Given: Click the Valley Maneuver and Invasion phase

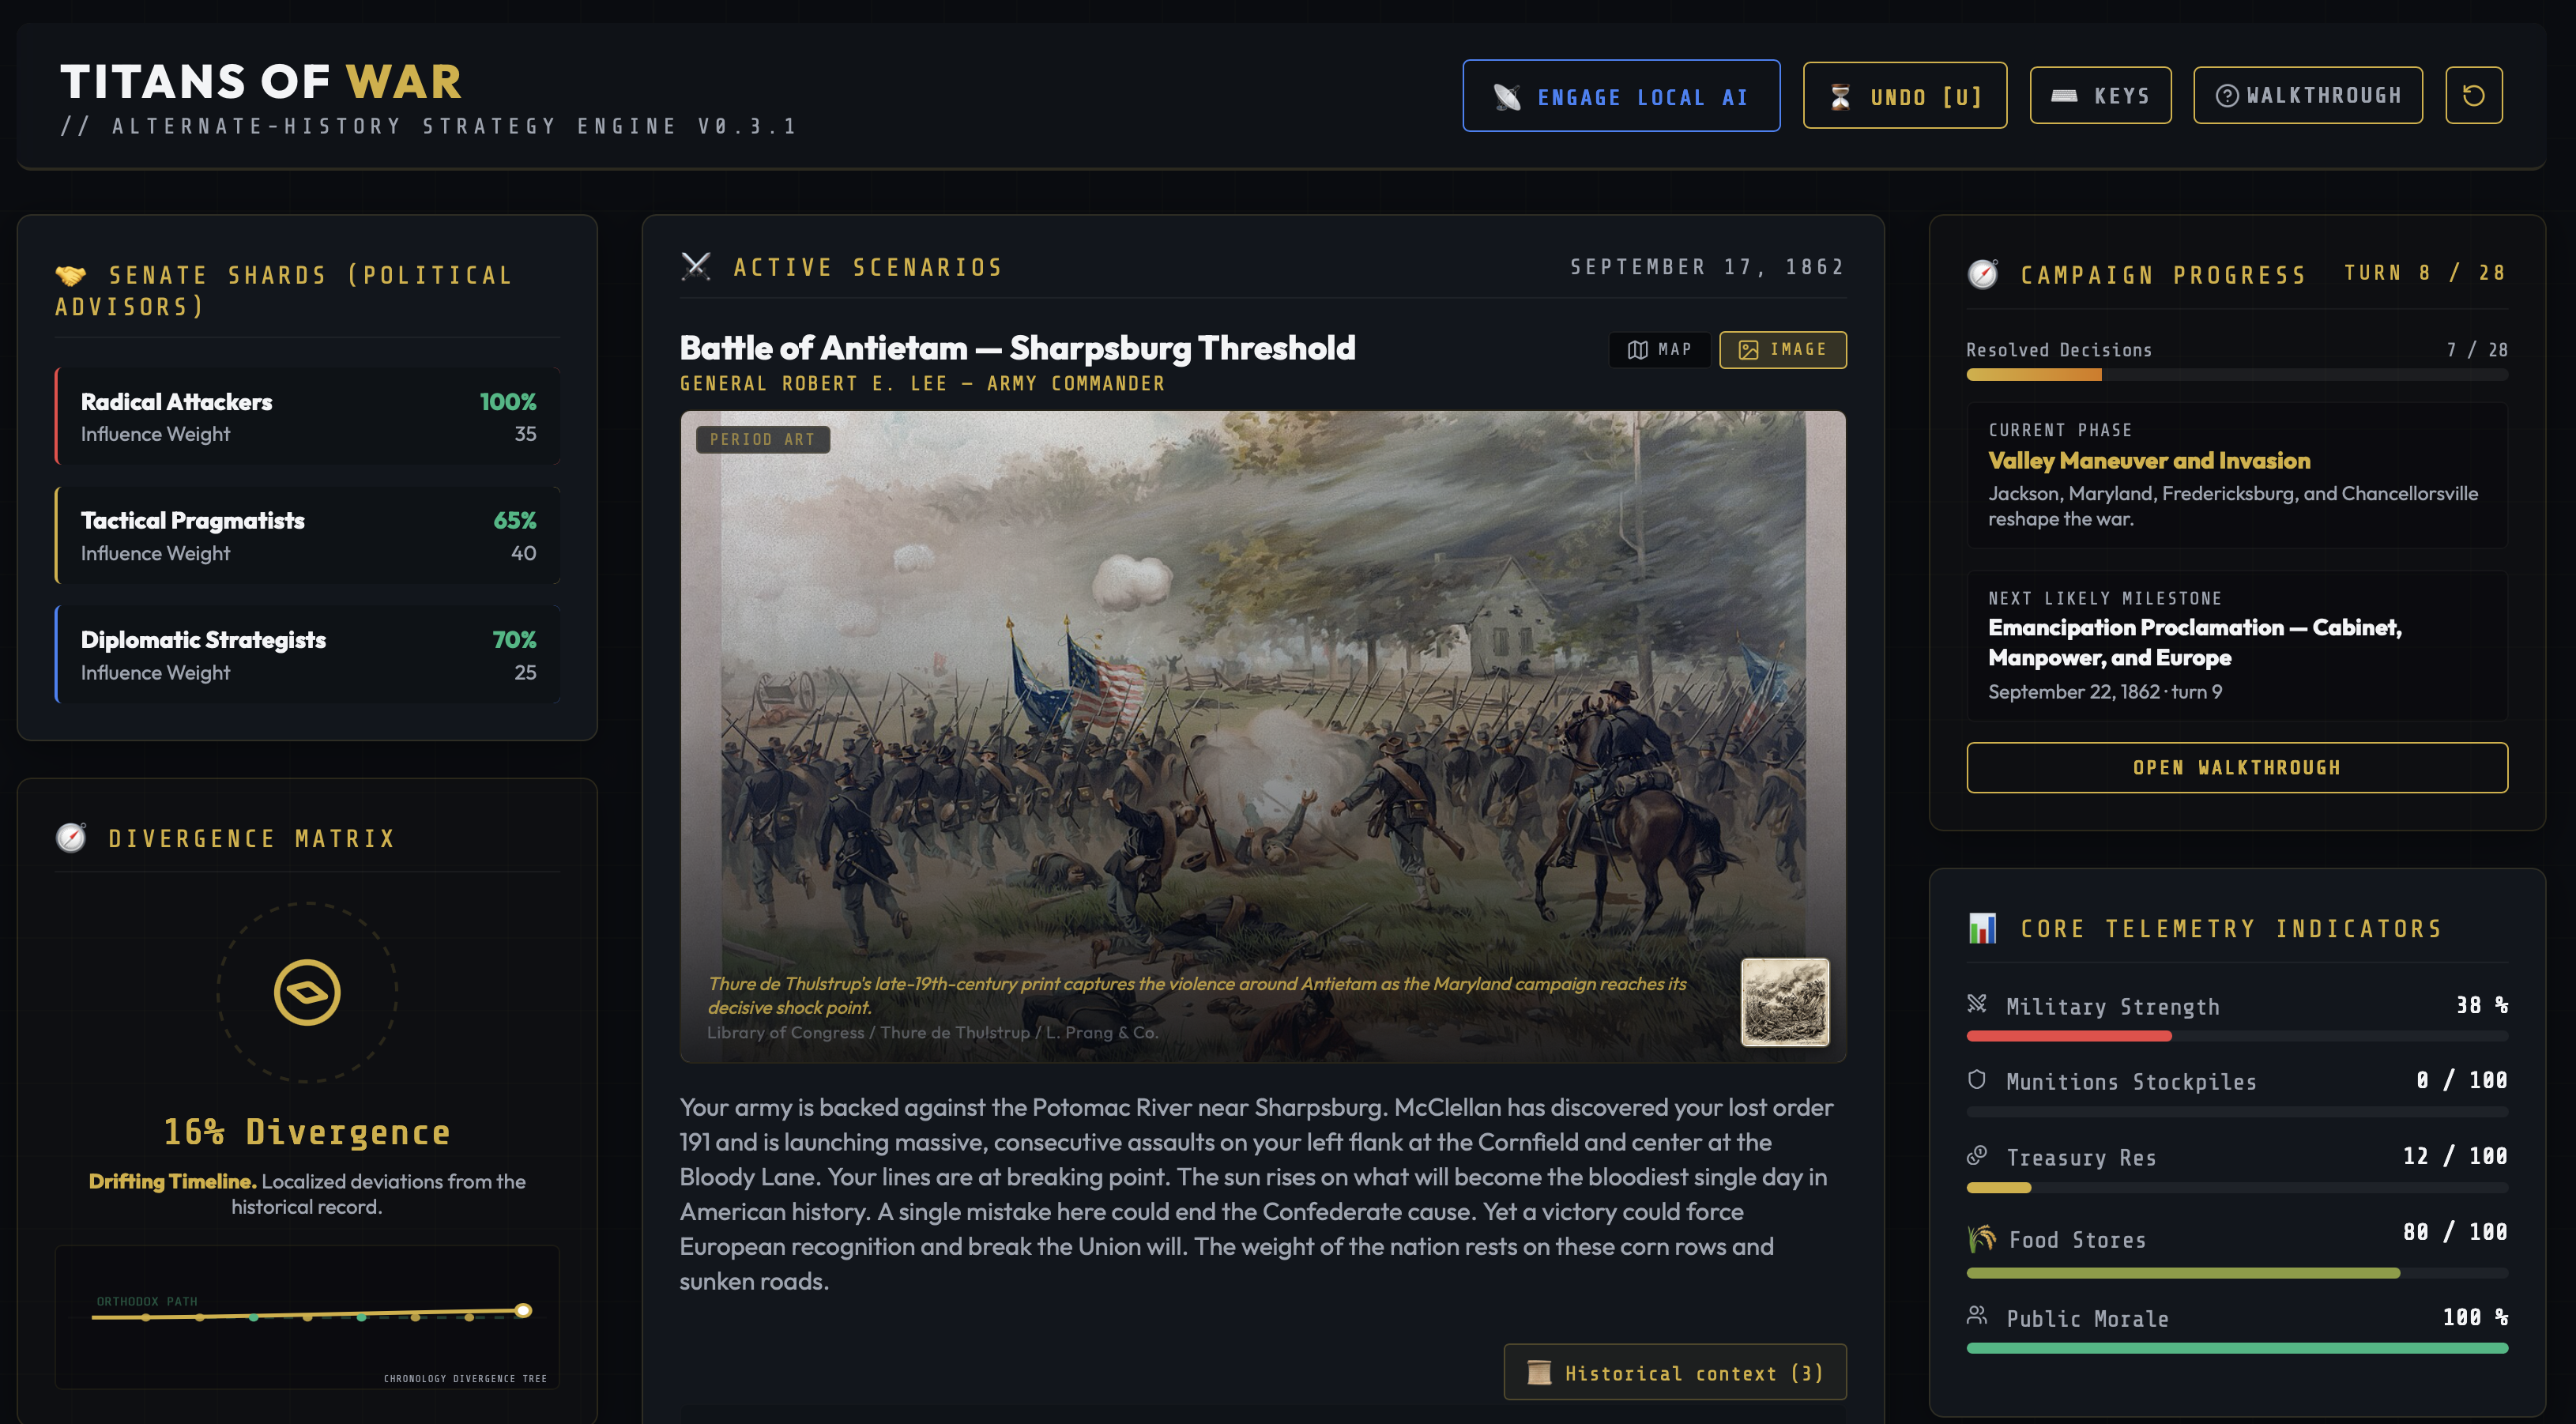Looking at the screenshot, I should (2149, 460).
